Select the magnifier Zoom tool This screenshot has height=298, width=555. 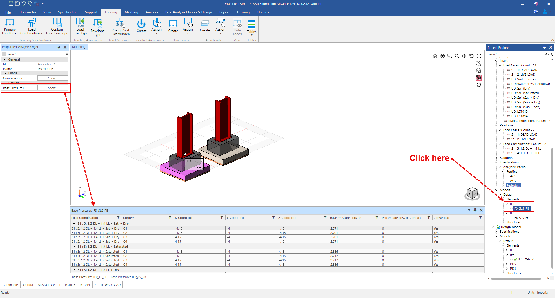[457, 56]
